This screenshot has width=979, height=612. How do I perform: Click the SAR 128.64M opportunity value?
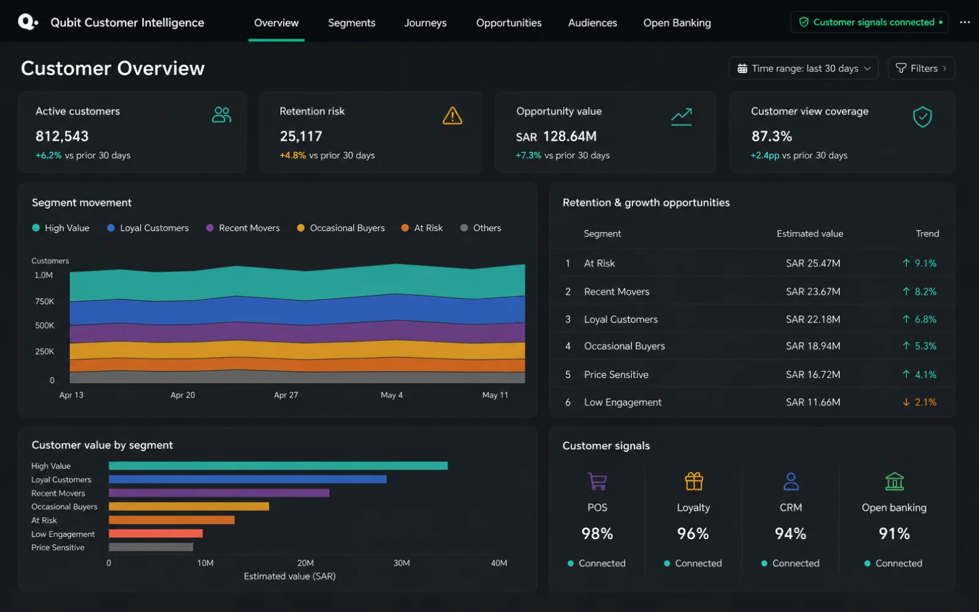(556, 136)
